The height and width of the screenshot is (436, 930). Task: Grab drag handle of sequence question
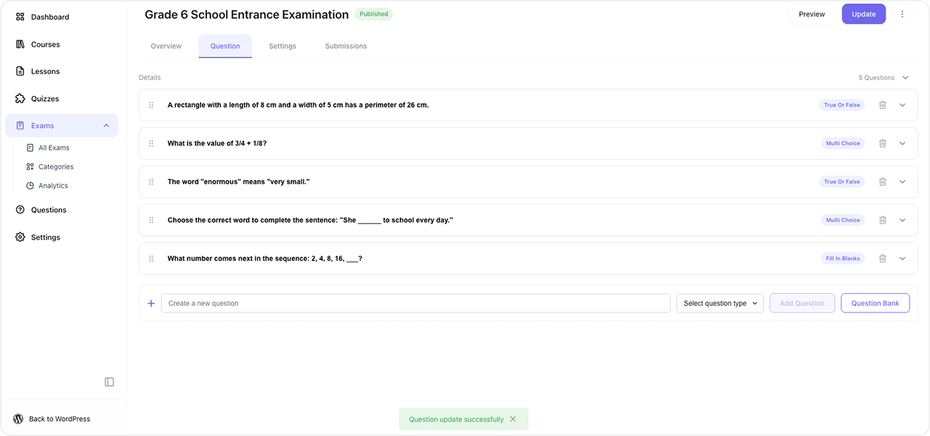pos(151,259)
